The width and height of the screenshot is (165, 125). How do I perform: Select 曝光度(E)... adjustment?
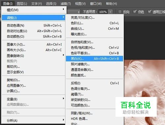(x=94, y=34)
